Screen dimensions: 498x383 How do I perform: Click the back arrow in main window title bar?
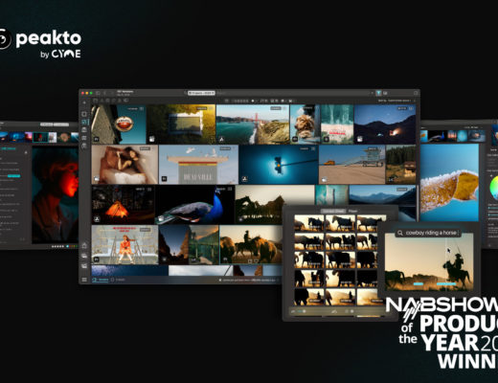tap(104, 93)
